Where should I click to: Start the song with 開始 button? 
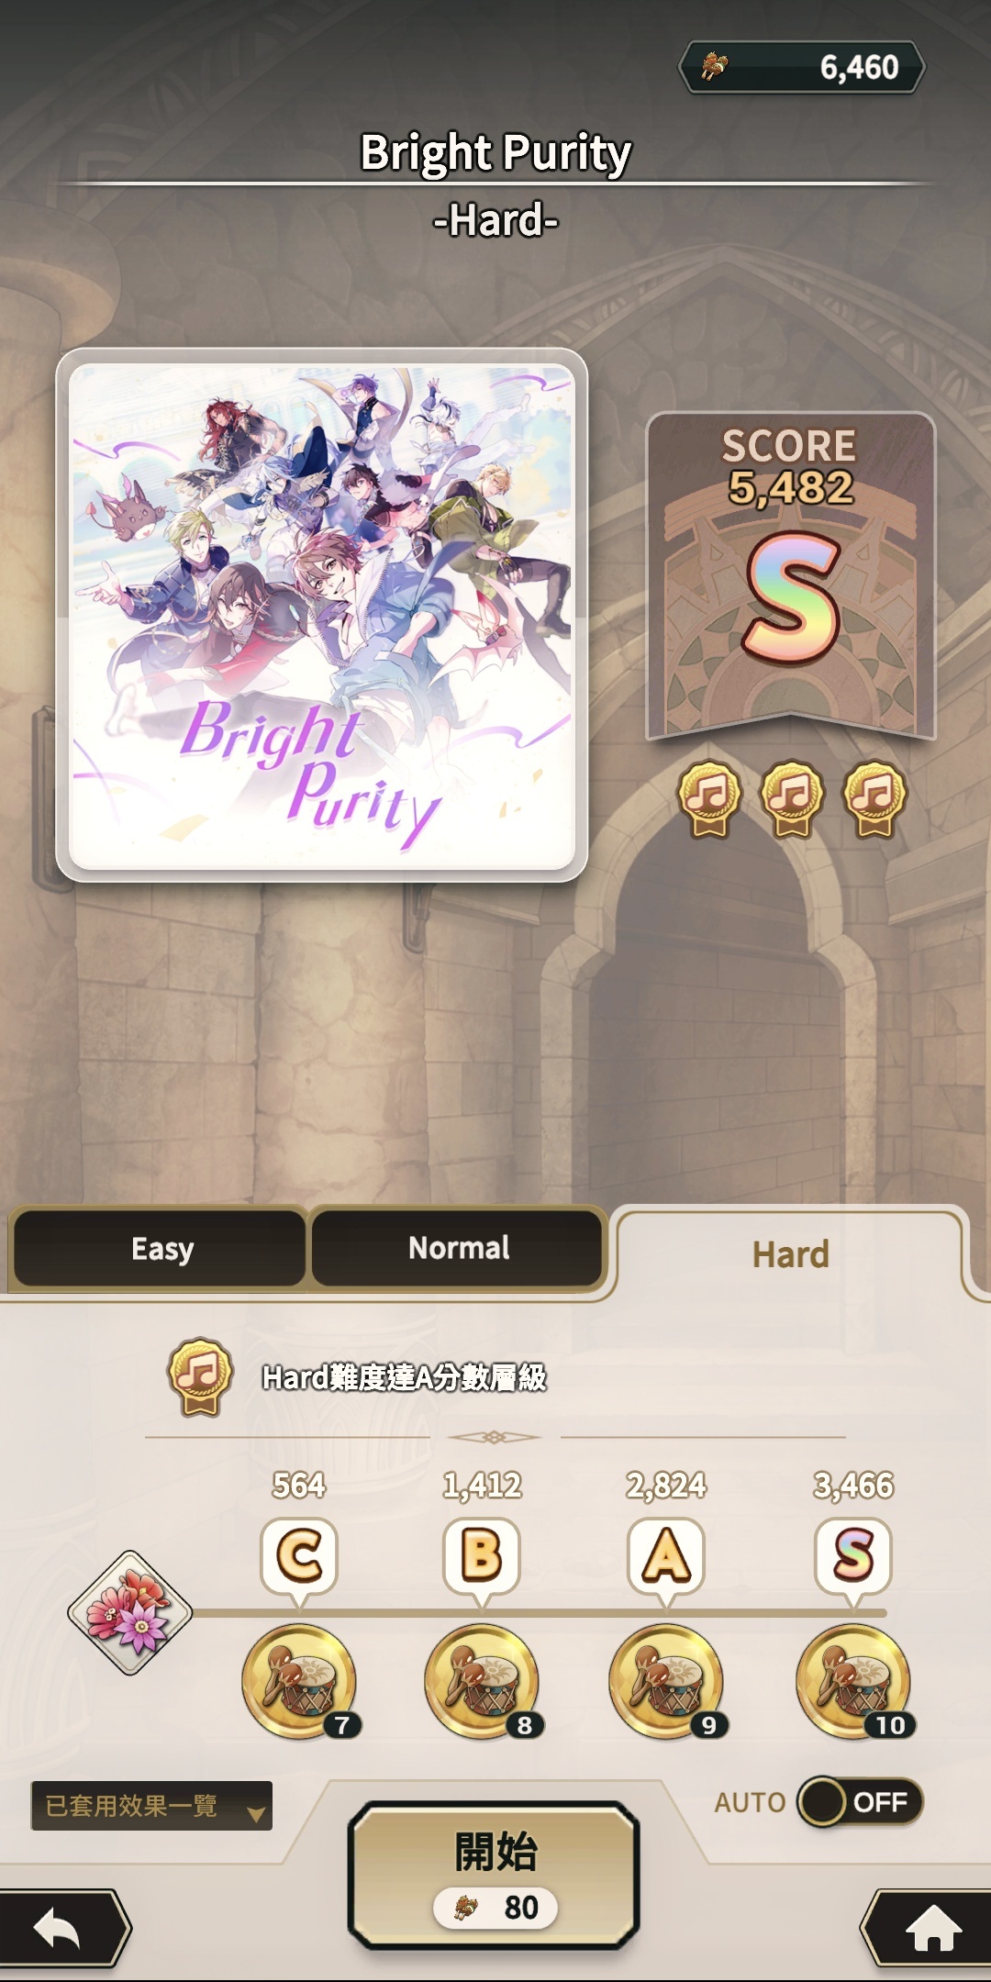click(494, 1875)
